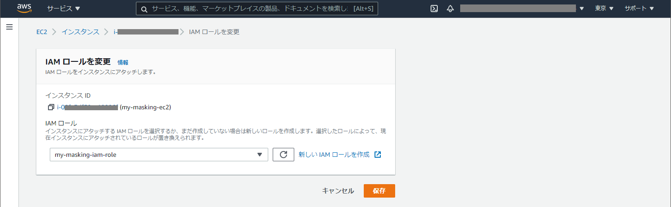Click the external link icon

(378, 155)
